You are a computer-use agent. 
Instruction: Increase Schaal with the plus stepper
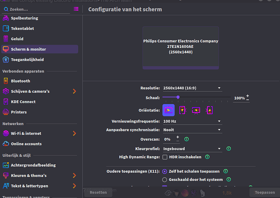pos(248,96)
